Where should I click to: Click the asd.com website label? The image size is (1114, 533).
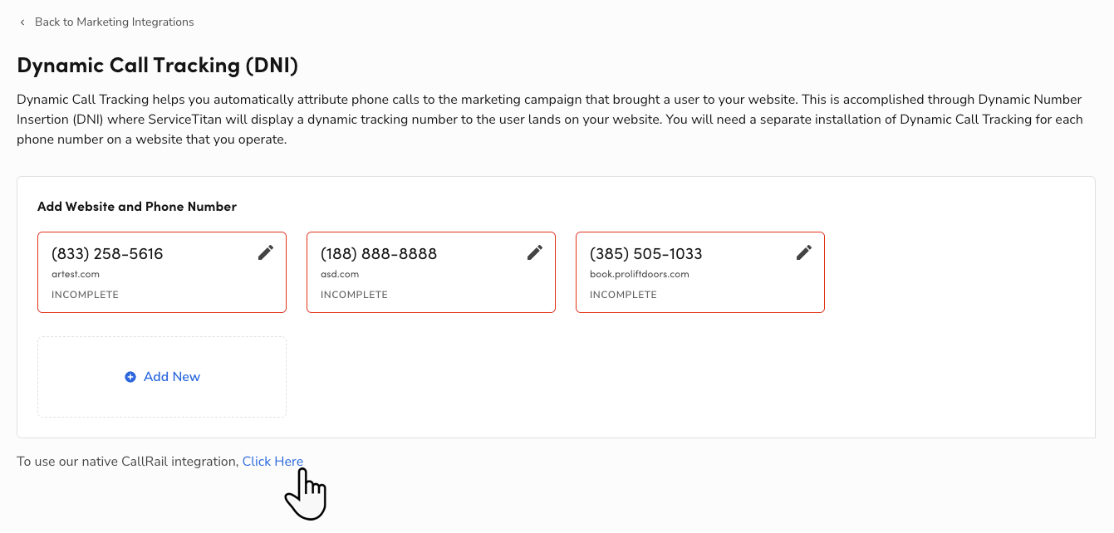tap(340, 274)
